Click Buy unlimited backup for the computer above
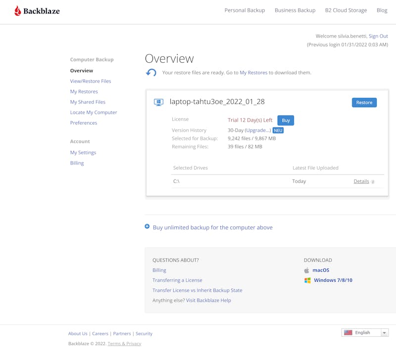The height and width of the screenshot is (348, 396). point(213,227)
